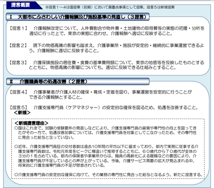Viewport: 214px width, 188px height.
Task: Click the 【提言3】 label
Action: [19, 63]
